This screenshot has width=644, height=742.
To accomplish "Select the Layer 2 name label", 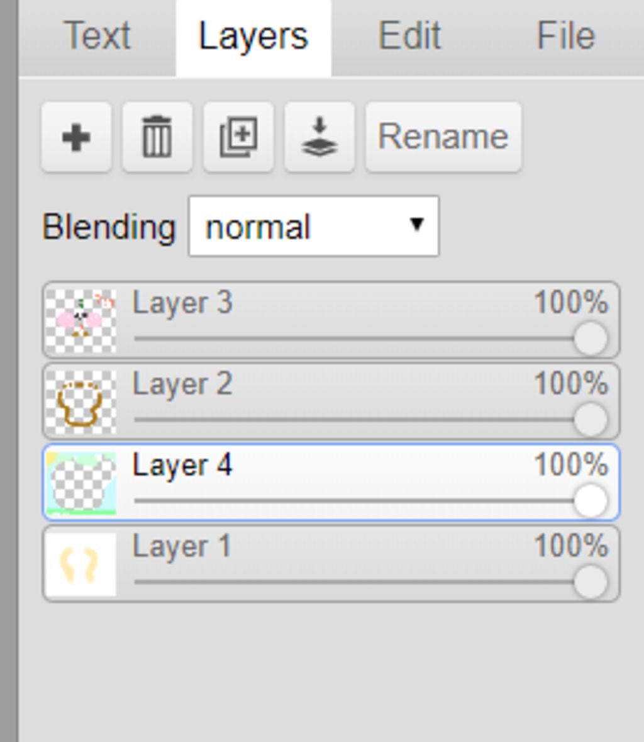I will click(x=182, y=384).
